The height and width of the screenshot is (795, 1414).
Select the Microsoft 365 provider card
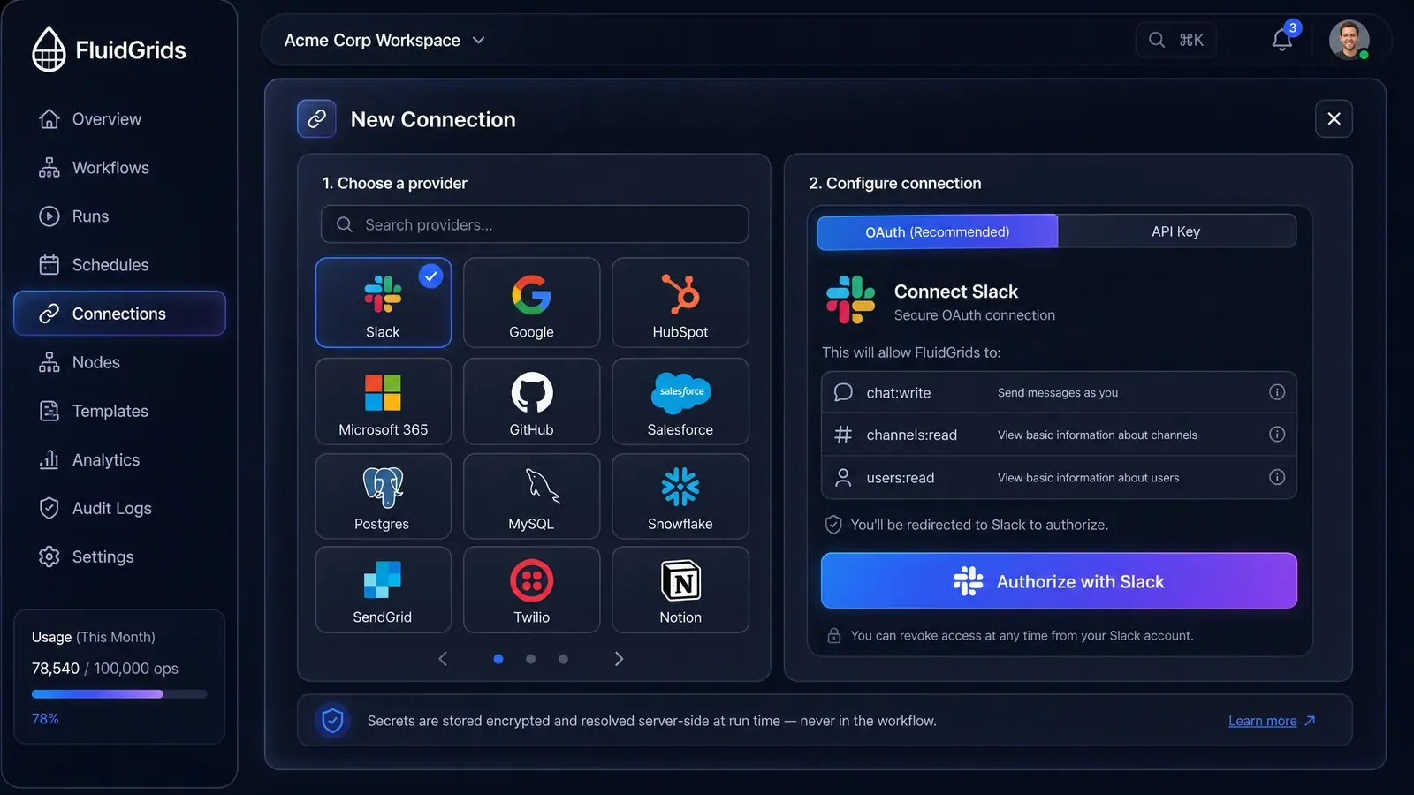point(384,401)
